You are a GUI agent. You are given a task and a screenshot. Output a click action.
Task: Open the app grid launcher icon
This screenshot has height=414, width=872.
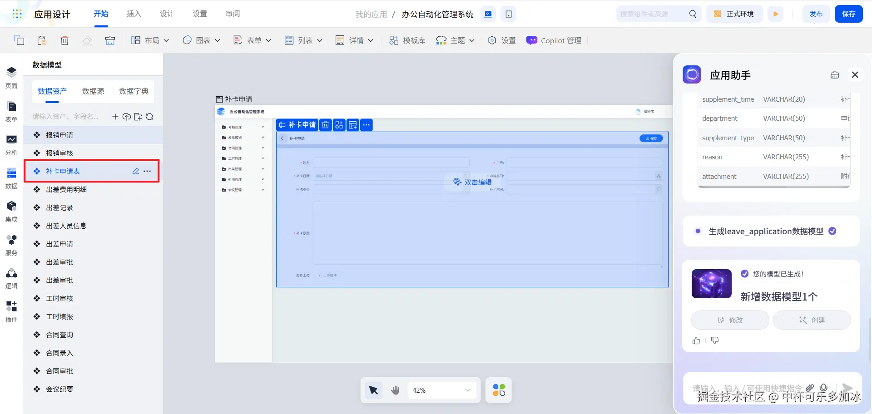pos(17,14)
